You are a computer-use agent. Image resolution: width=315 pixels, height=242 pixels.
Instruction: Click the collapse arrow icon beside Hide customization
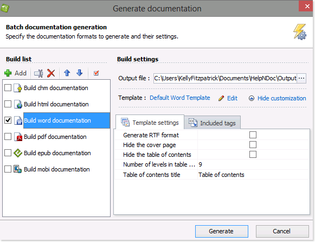tap(252, 98)
